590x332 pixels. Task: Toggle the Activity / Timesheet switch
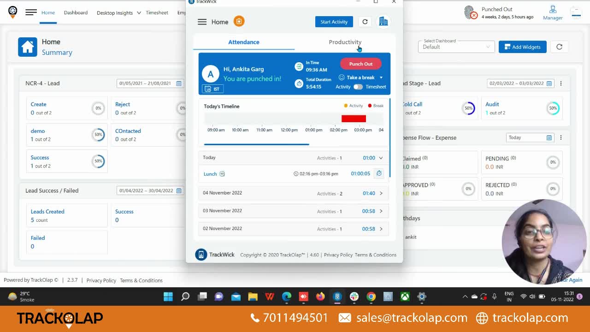coord(358,87)
